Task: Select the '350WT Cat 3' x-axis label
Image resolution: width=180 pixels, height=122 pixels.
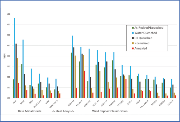Action: pos(54,104)
